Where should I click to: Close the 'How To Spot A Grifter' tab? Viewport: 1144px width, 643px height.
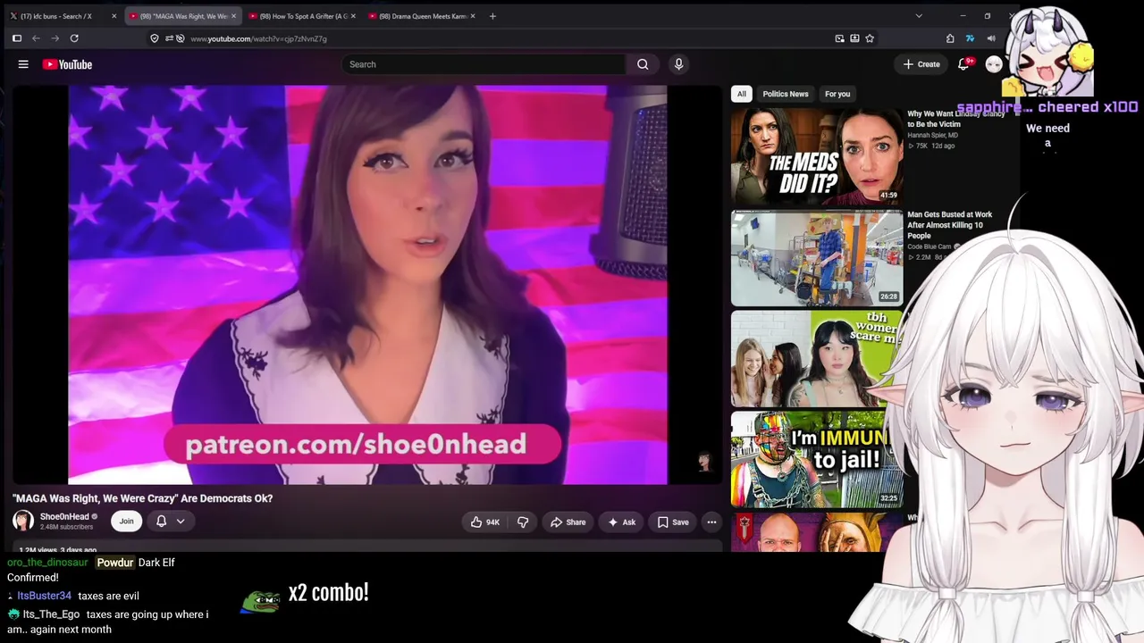coord(353,16)
